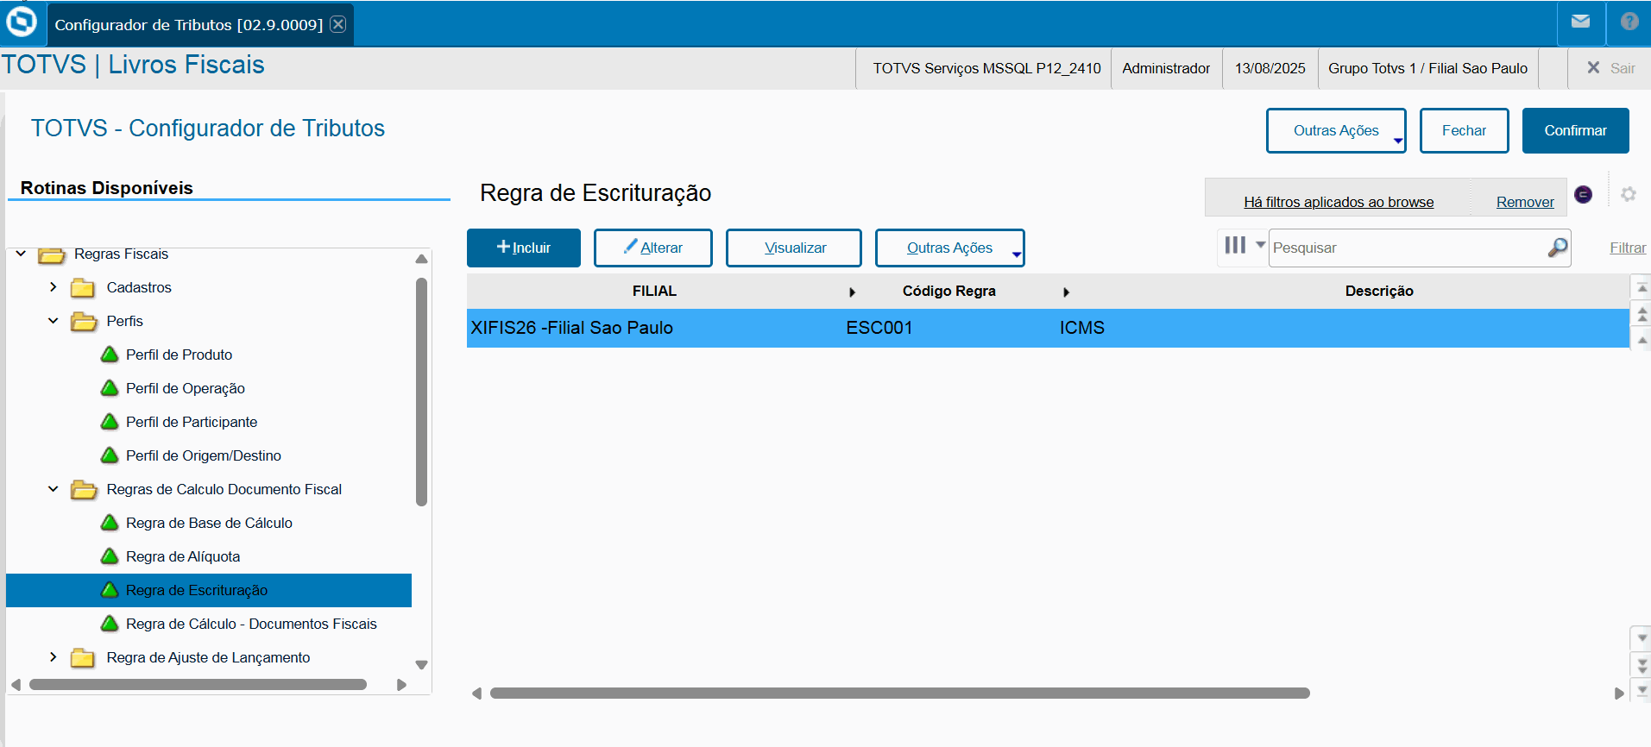Collapse the Regras Fiscais tree node
This screenshot has width=1651, height=747.
tap(21, 254)
